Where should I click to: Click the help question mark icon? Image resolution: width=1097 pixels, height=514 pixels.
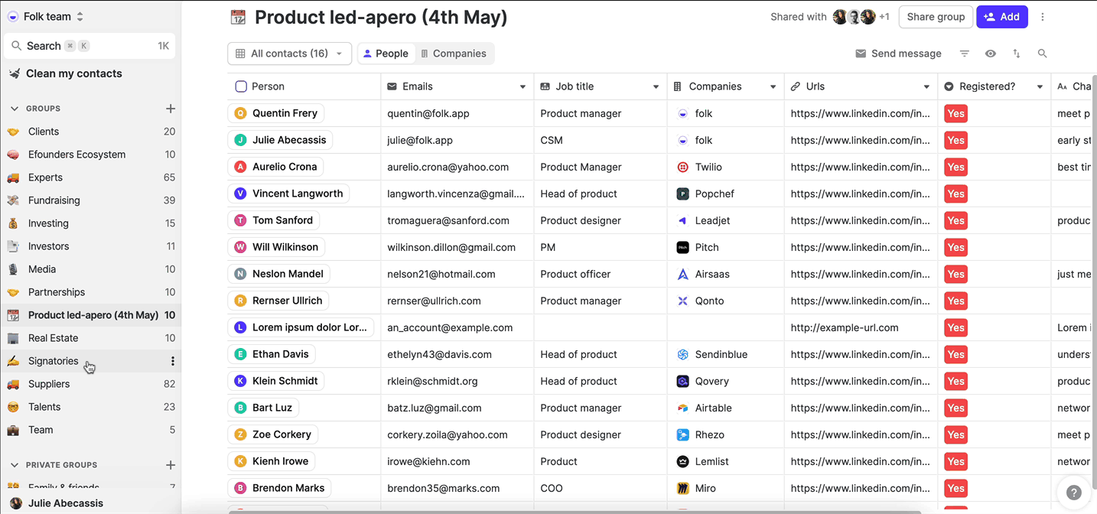coord(1074,493)
